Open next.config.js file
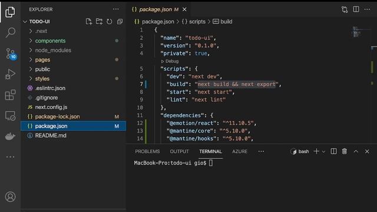The width and height of the screenshot is (377, 212). (73, 107)
